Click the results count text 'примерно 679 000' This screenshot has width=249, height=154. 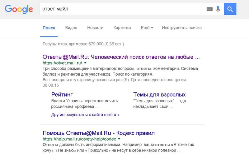click(x=86, y=44)
